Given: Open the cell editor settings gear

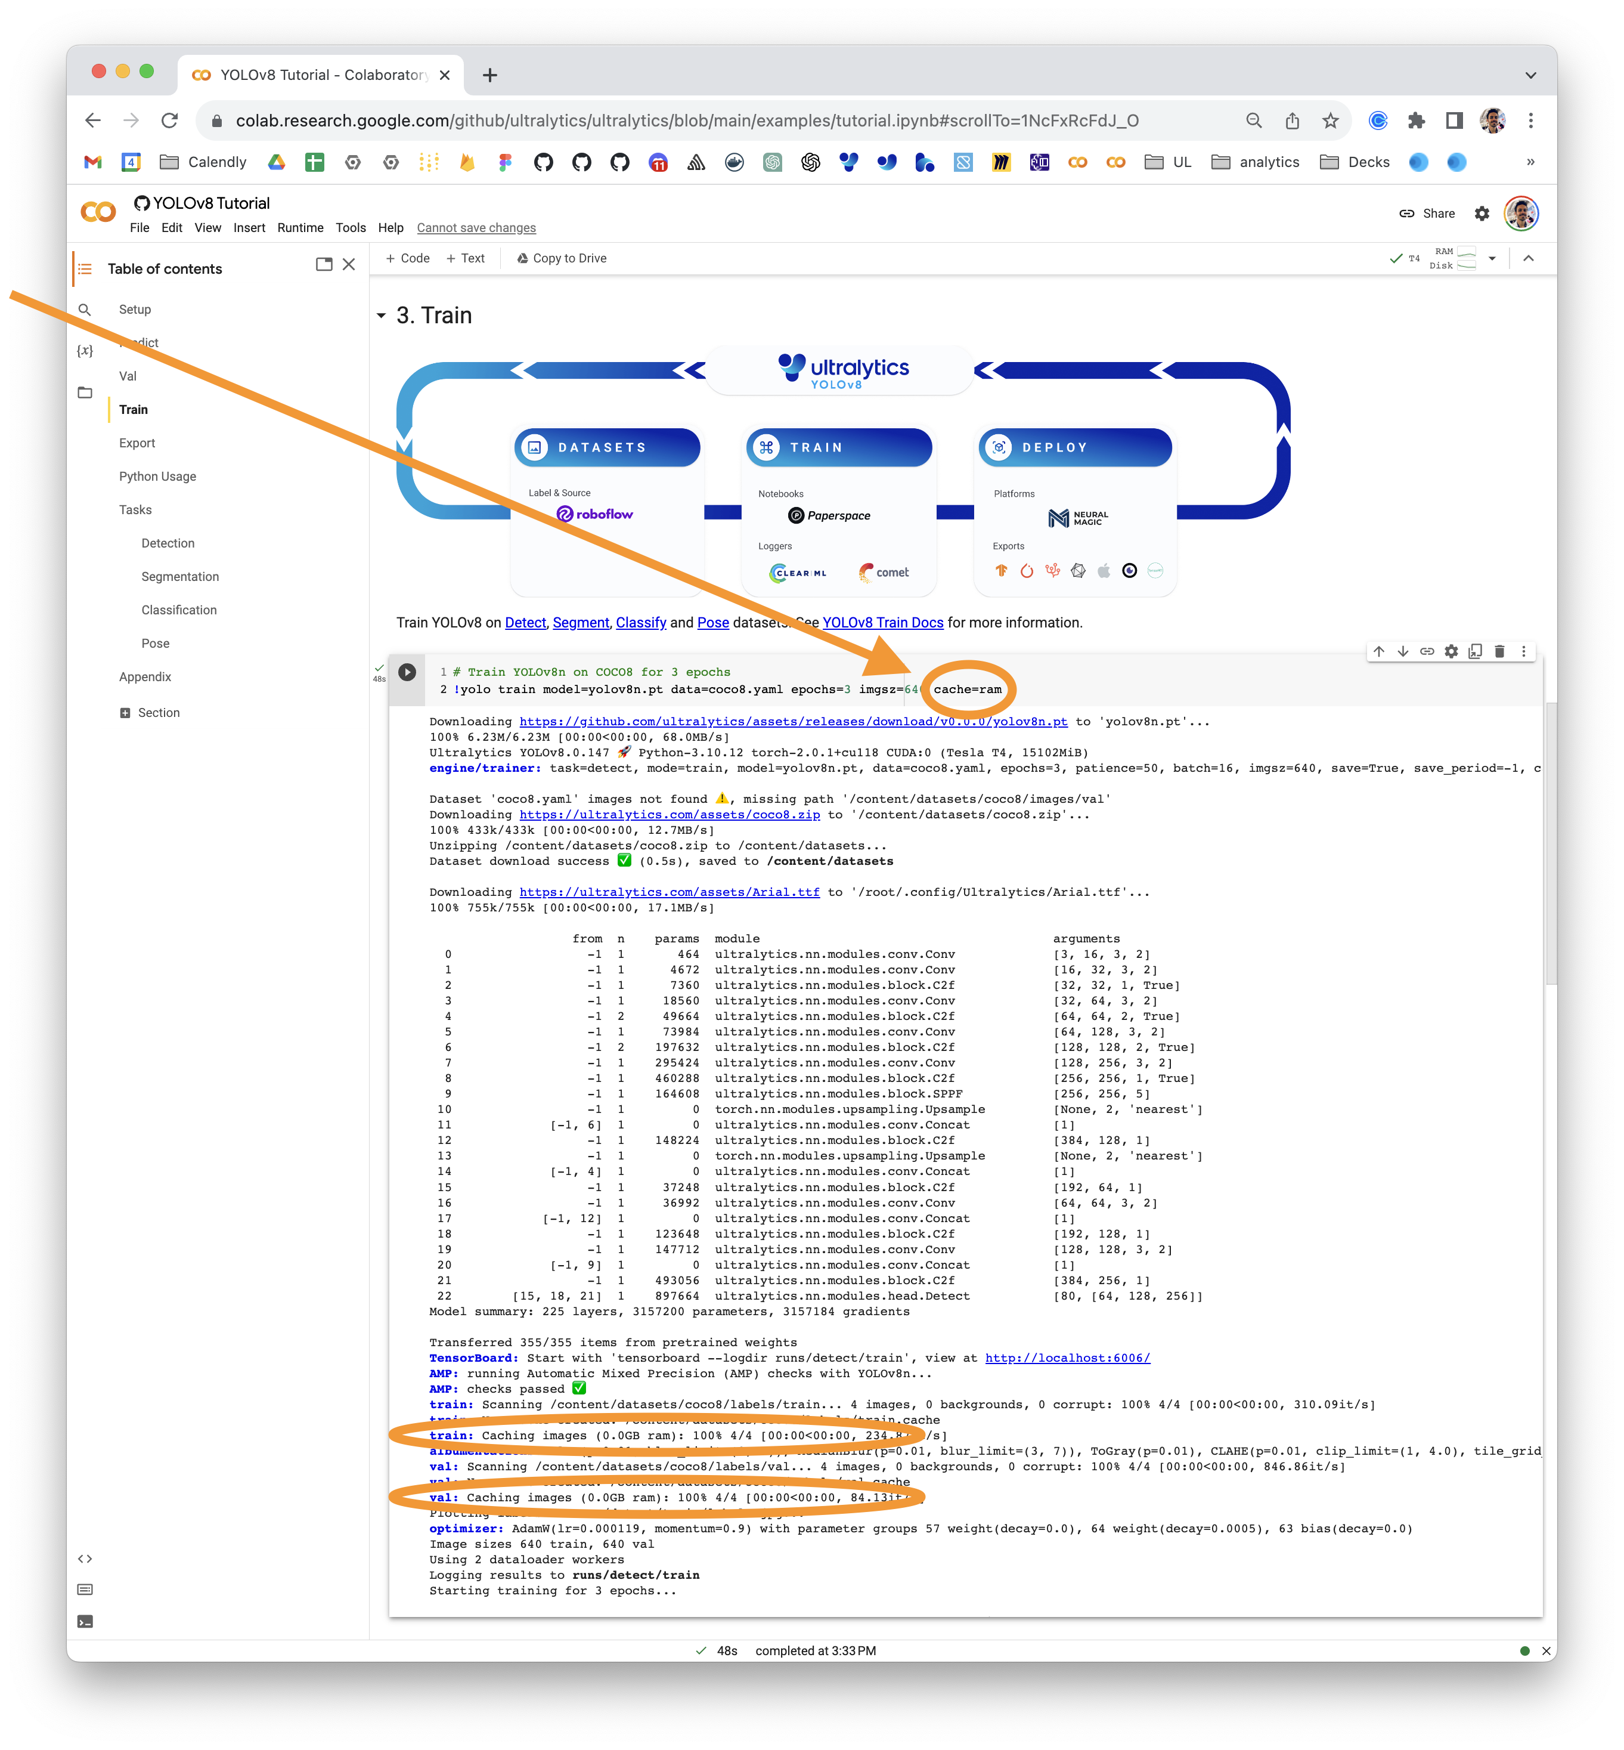Looking at the screenshot, I should tap(1452, 651).
